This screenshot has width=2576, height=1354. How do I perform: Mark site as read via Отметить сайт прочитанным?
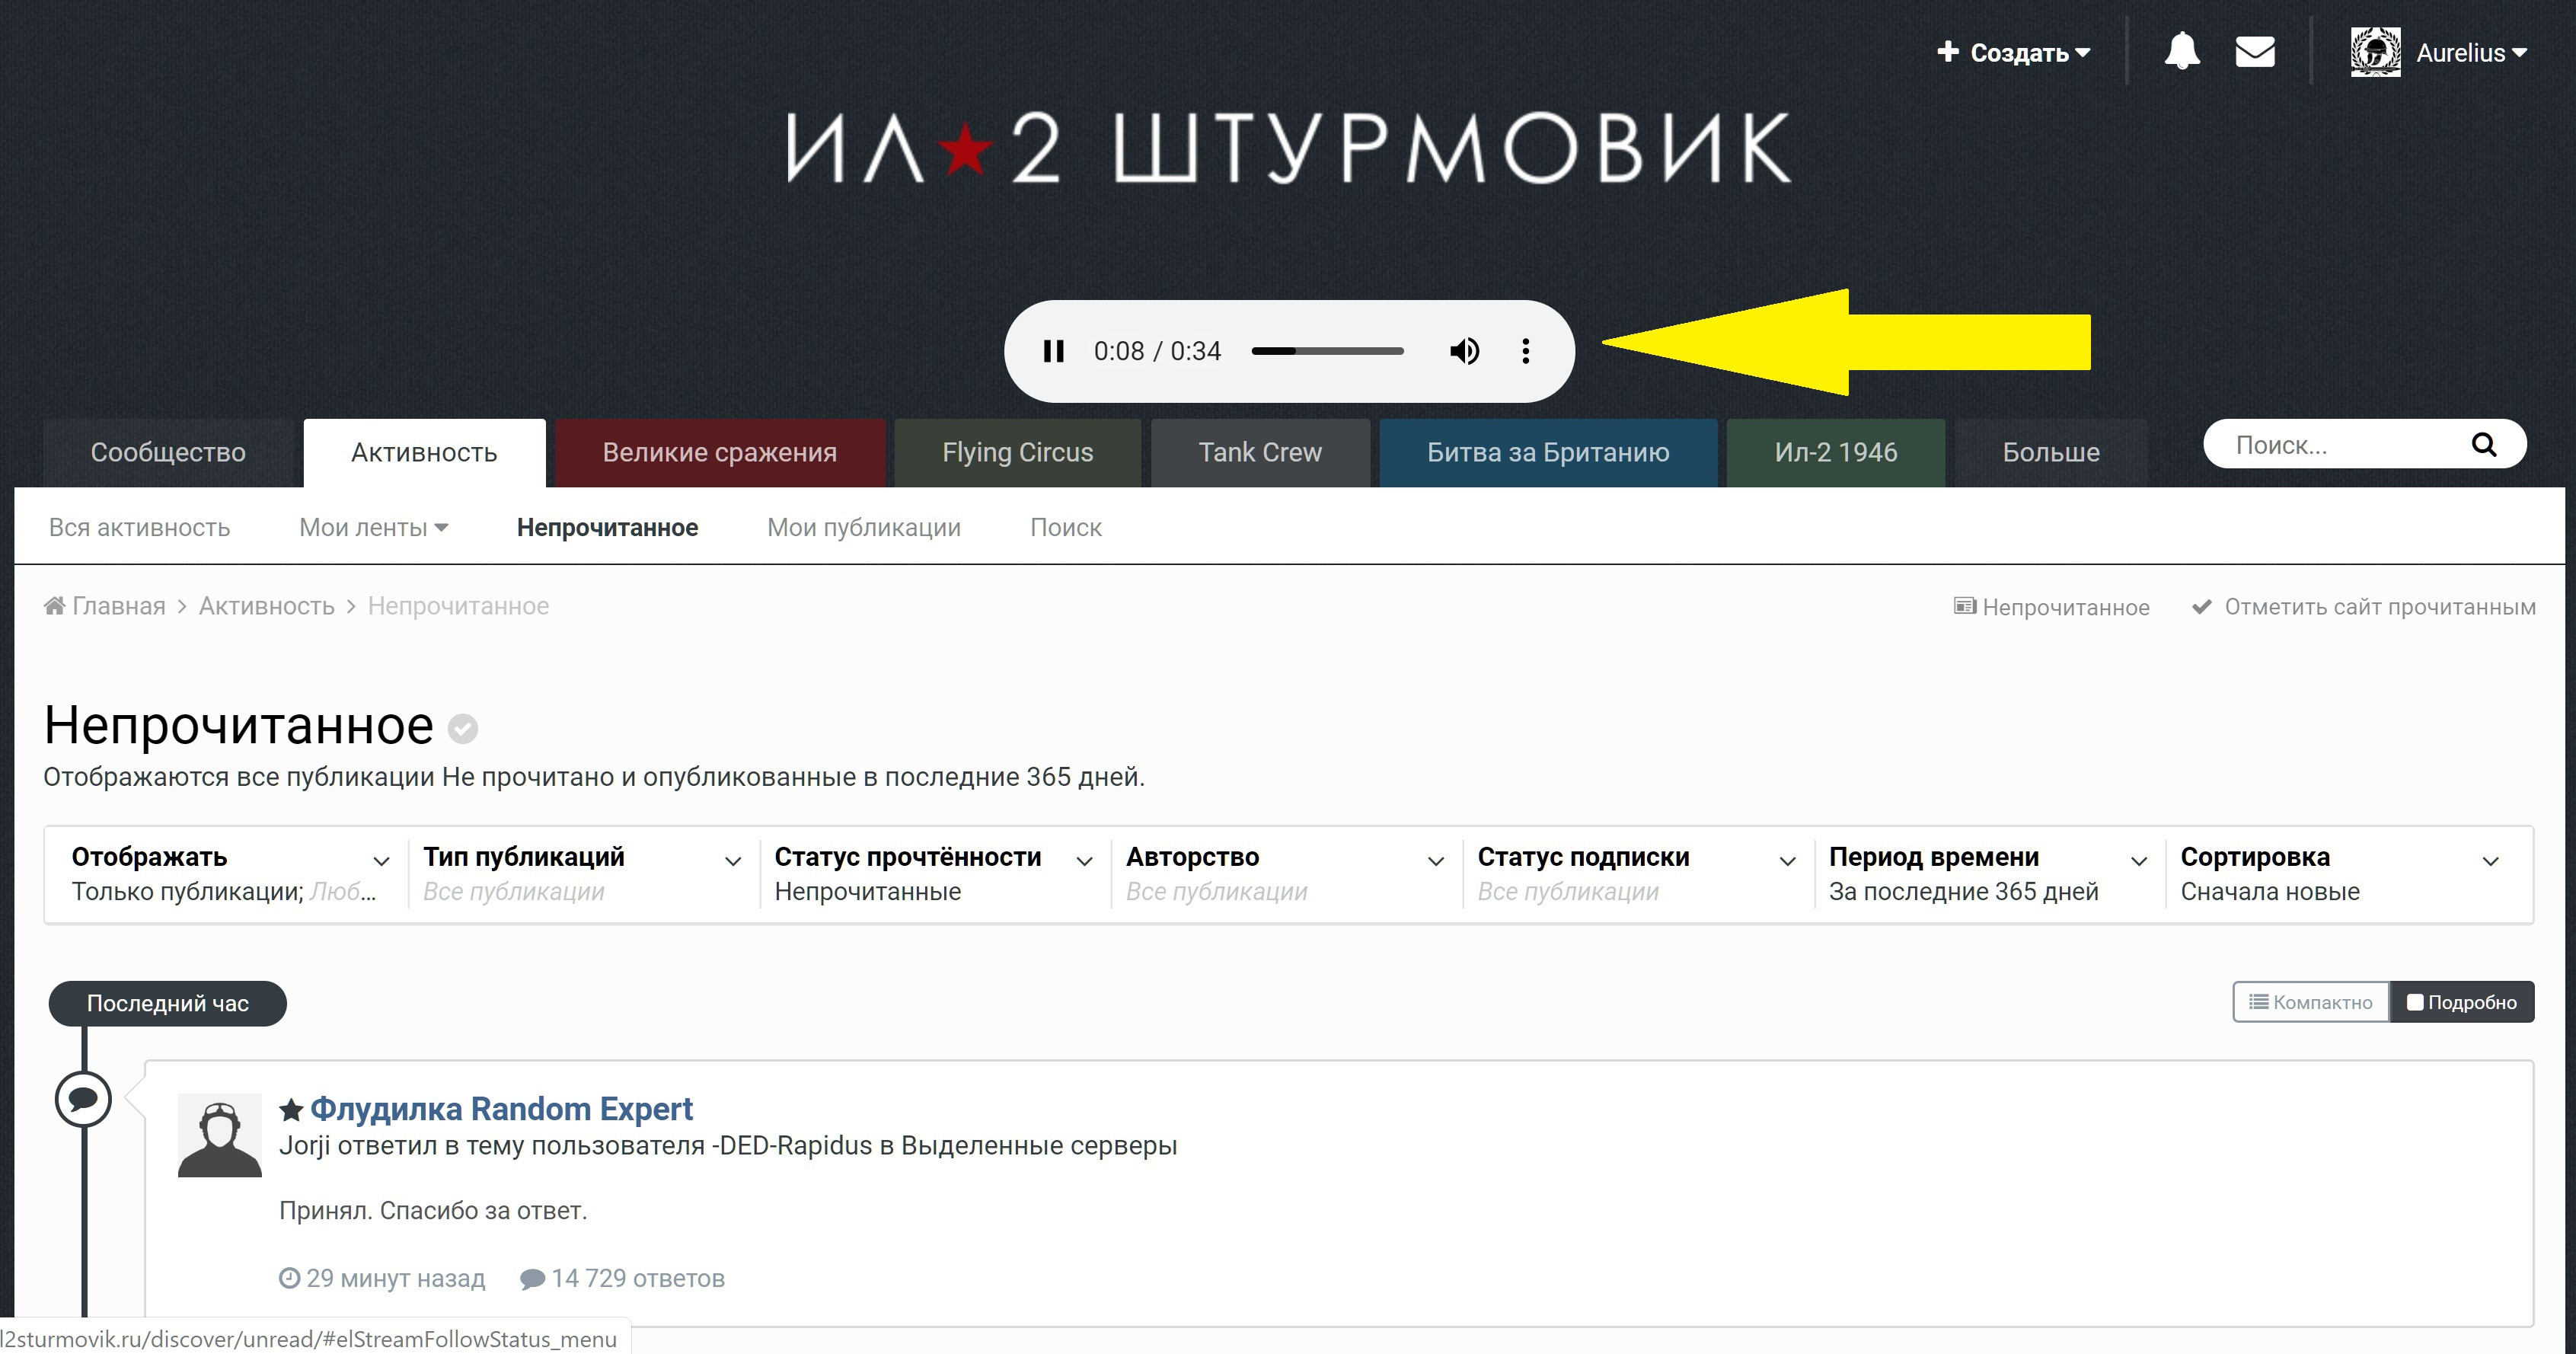pyautogui.click(x=2364, y=607)
